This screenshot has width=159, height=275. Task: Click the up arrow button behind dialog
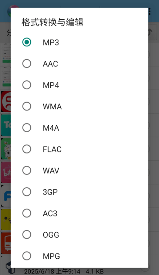(152, 32)
